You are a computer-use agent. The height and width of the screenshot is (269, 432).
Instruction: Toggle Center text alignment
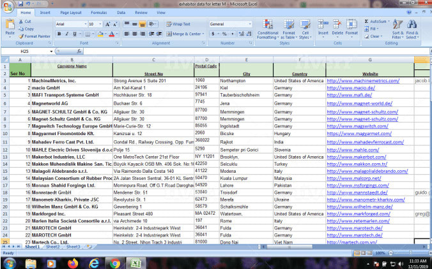coord(134,34)
